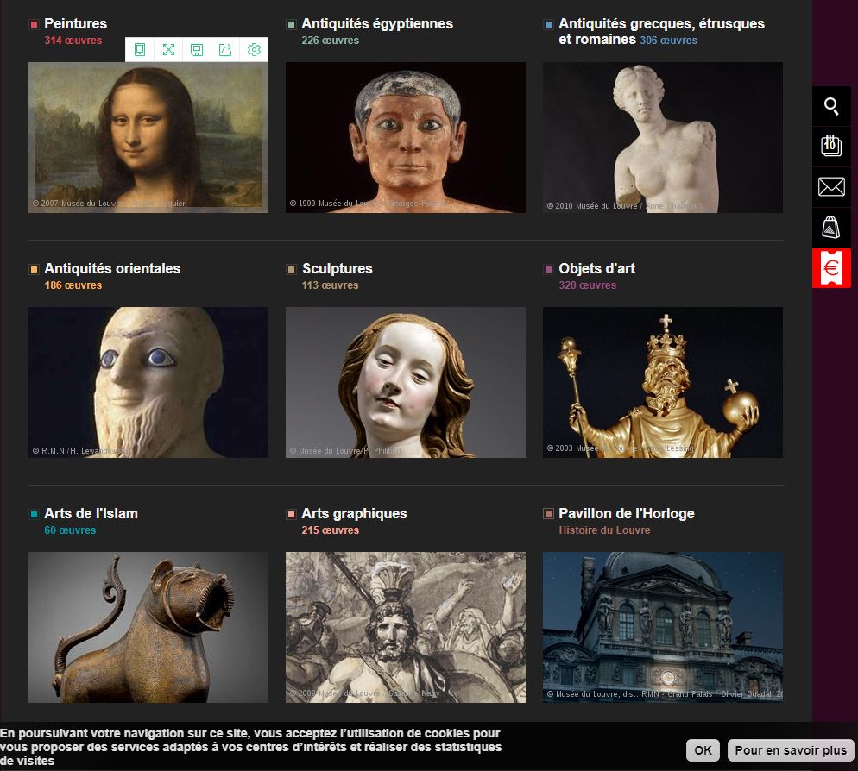Click the 'Histoire du Louvre' subtitle
The height and width of the screenshot is (771, 858).
[x=604, y=530]
